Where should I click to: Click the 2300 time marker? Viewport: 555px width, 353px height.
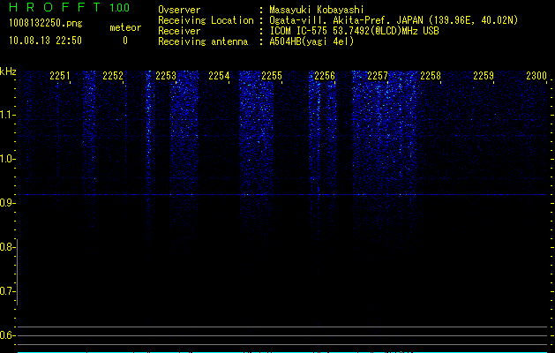point(536,76)
